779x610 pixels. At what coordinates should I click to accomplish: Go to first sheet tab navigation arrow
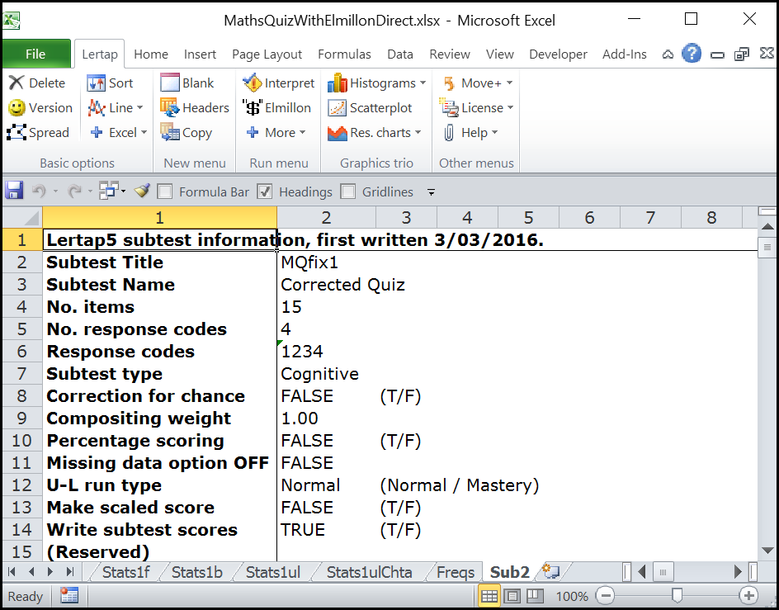[x=12, y=572]
